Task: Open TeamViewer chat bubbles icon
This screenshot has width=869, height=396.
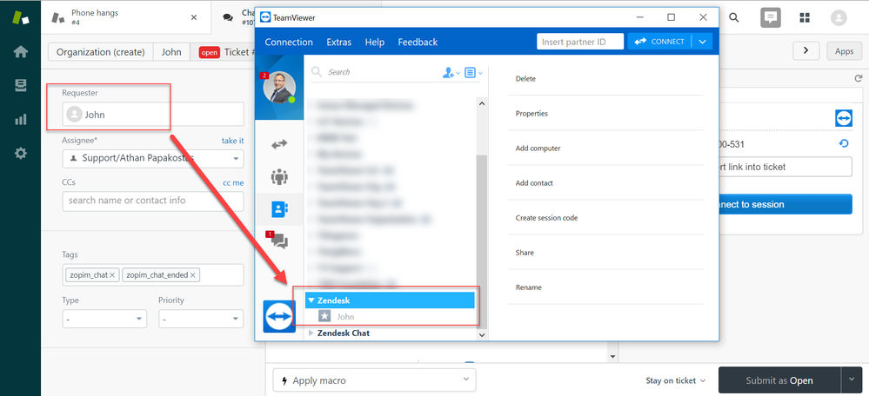Action: click(278, 240)
